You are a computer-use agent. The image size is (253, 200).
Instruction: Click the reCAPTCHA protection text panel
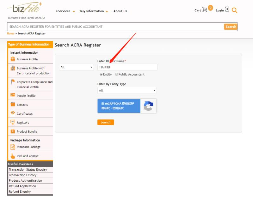point(119,106)
